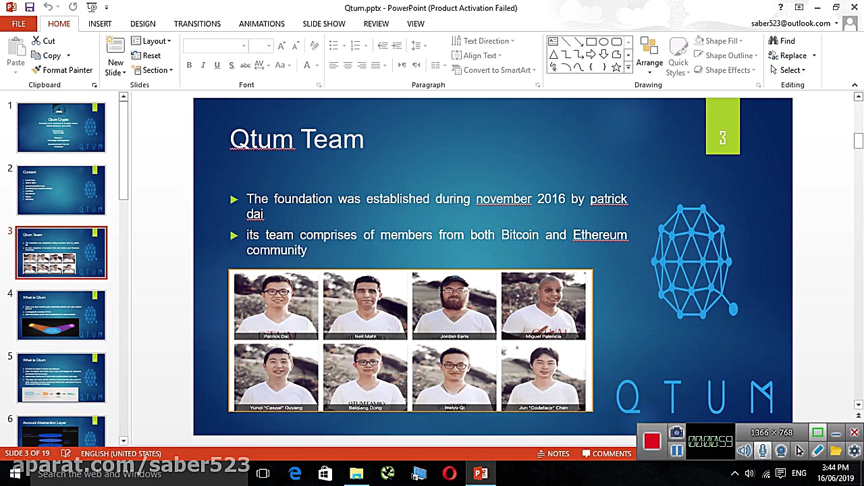864x486 pixels.
Task: Align text left in Paragraph group
Action: tap(333, 65)
